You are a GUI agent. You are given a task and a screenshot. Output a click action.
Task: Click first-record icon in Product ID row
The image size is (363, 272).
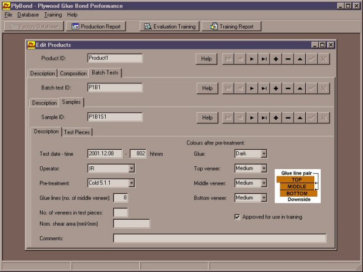tap(228, 59)
